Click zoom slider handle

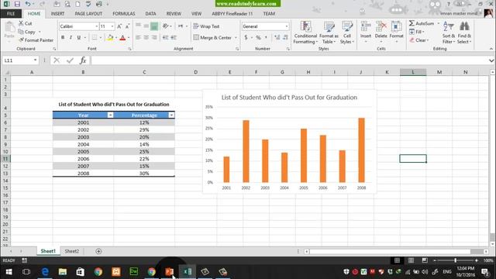coord(455,260)
